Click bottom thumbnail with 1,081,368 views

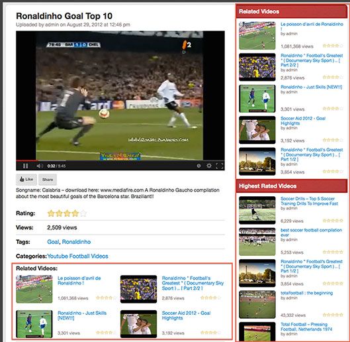click(x=34, y=289)
